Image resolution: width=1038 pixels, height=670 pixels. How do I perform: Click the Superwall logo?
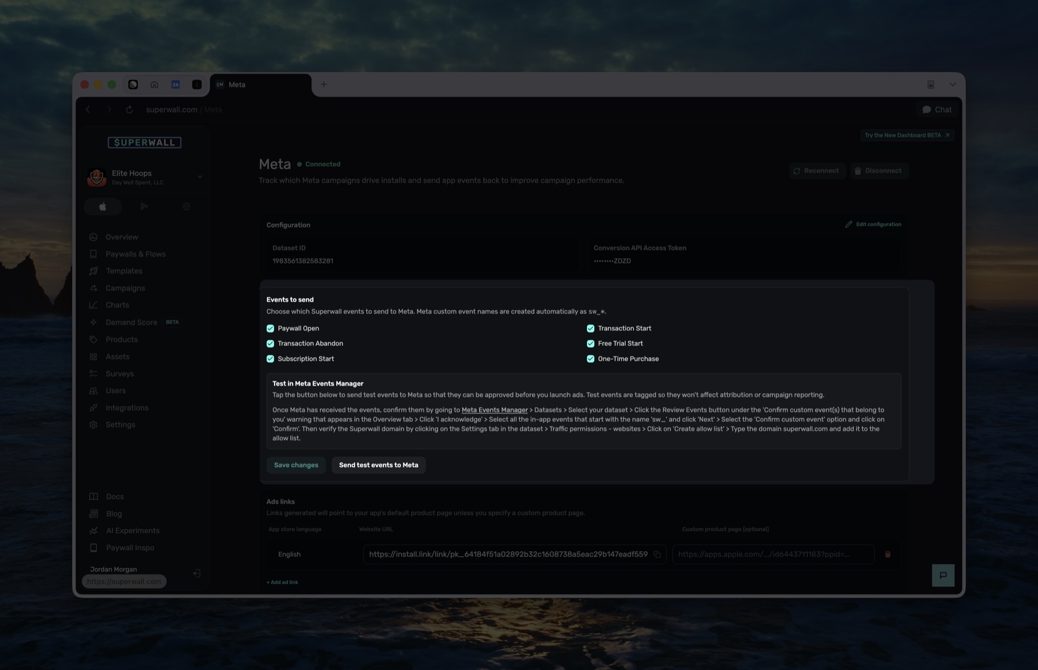click(144, 142)
